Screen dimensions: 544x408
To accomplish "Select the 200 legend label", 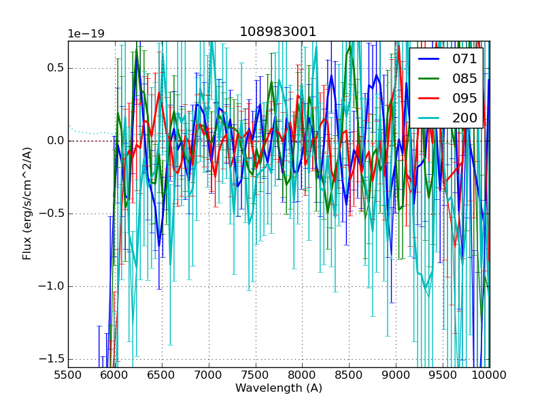I will (464, 118).
